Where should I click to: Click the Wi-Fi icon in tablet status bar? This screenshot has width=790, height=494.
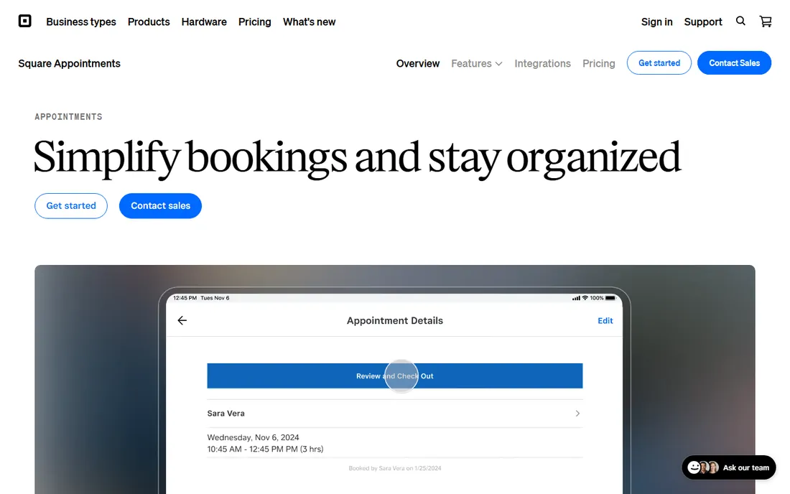(585, 298)
